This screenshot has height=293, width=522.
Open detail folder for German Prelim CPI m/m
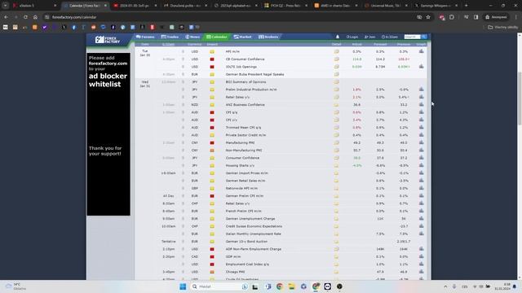tap(336, 196)
